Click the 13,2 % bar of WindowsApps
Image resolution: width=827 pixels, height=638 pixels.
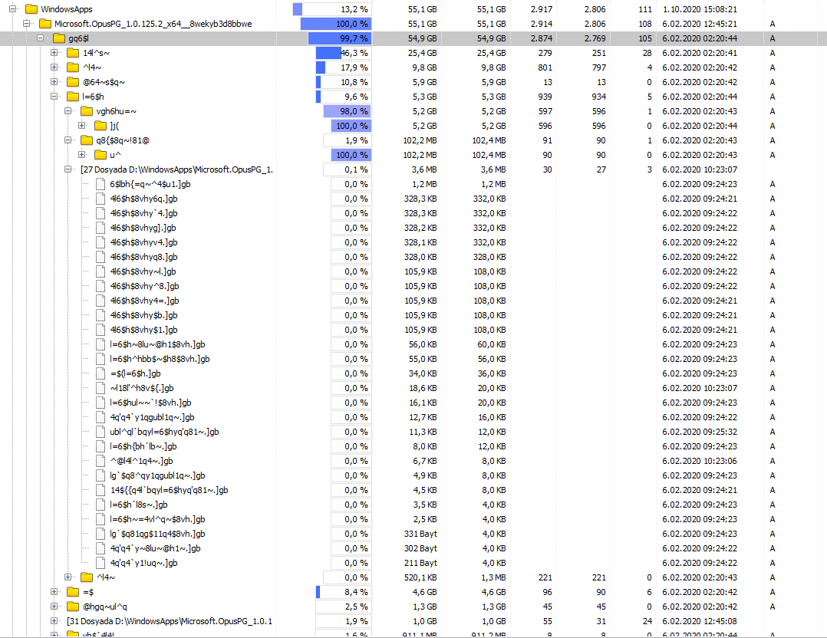point(331,9)
